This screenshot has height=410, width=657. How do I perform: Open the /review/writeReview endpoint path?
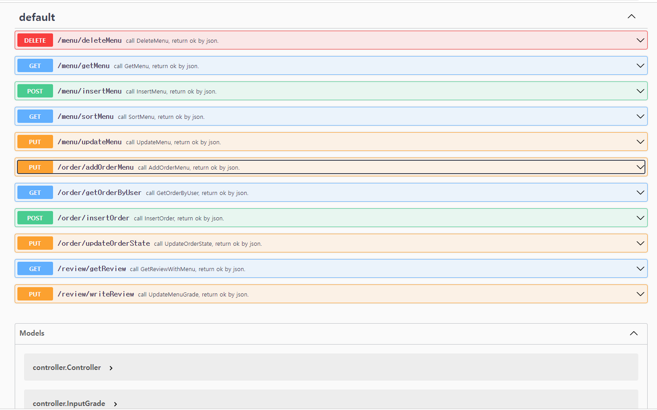point(96,294)
